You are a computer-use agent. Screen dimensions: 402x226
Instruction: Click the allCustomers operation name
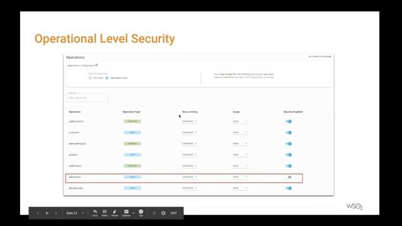coord(76,188)
